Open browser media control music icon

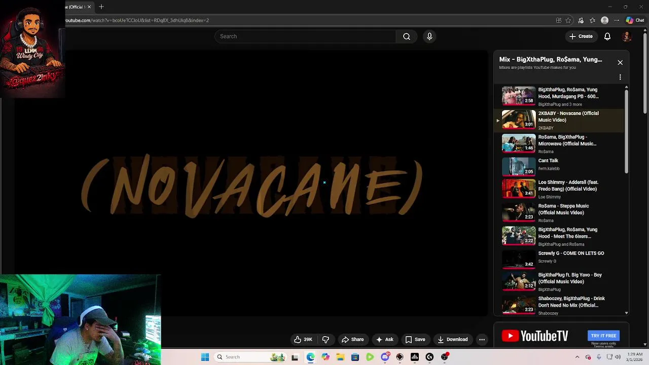click(581, 20)
